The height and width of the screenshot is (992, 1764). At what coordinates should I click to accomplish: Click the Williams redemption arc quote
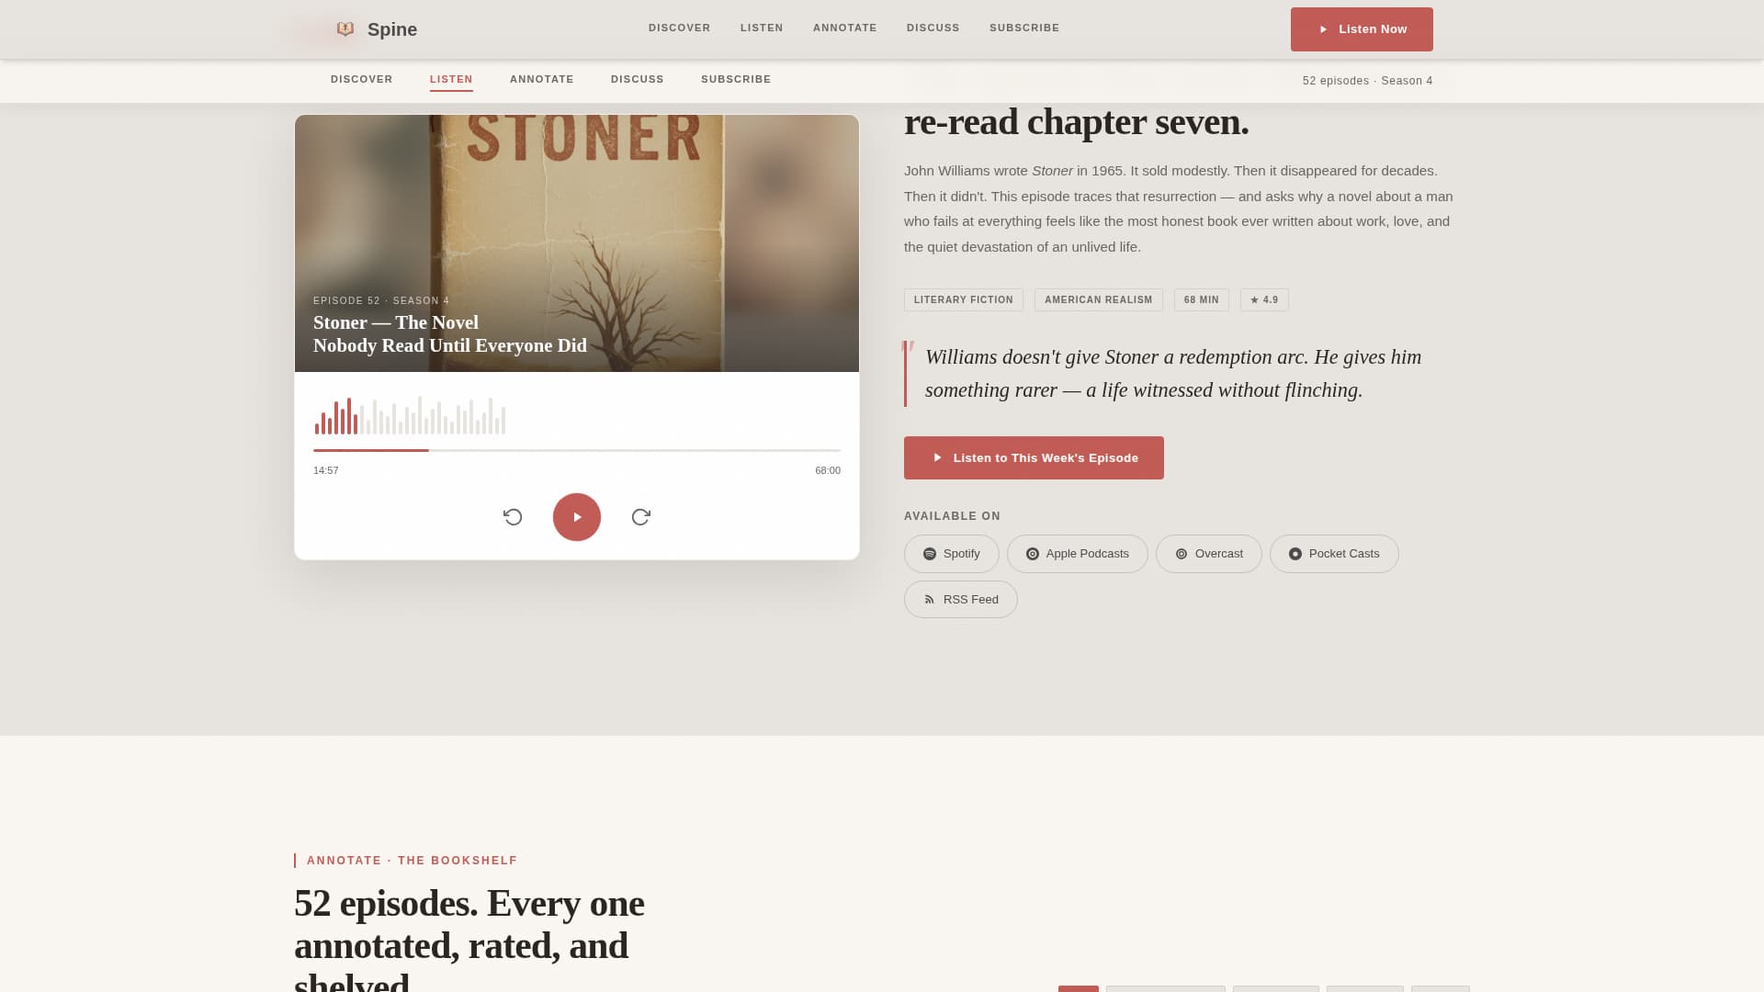click(1173, 374)
